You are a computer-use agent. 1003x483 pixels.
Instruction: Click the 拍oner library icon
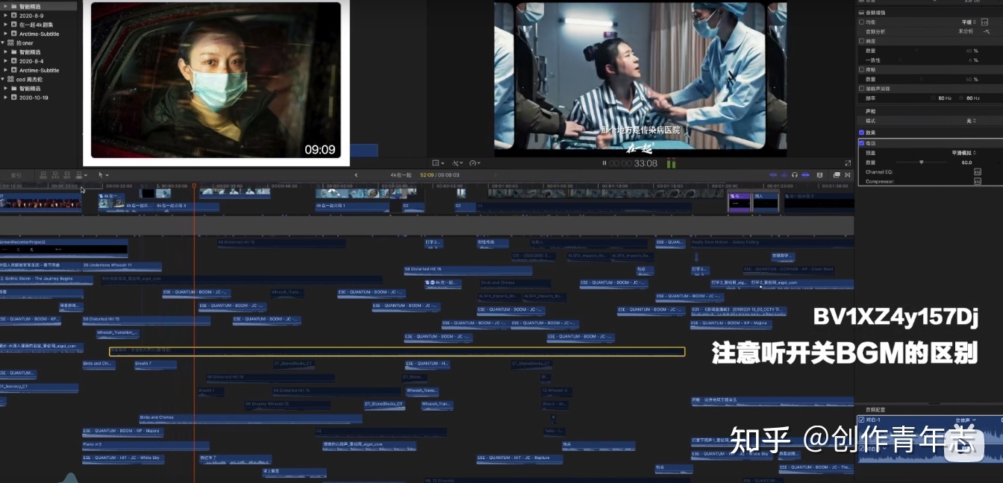pyautogui.click(x=10, y=43)
